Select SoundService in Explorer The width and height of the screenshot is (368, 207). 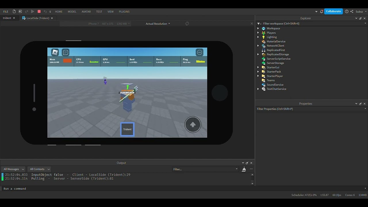click(x=275, y=85)
